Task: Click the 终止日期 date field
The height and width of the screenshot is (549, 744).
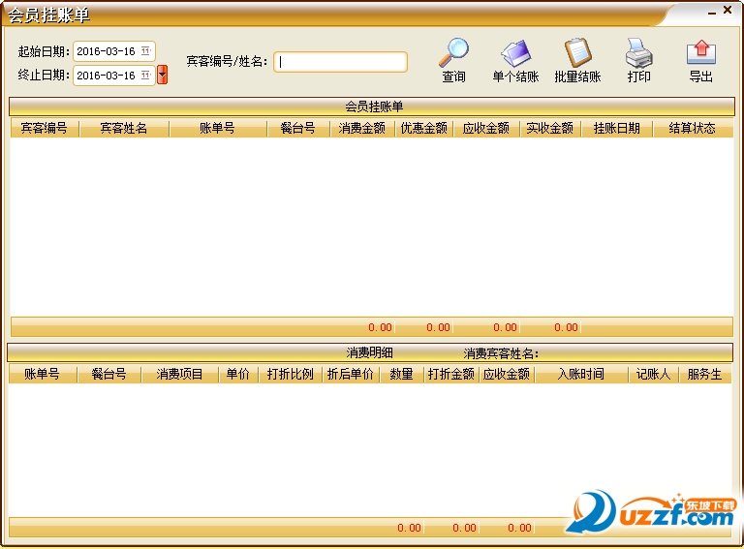Action: [x=114, y=75]
